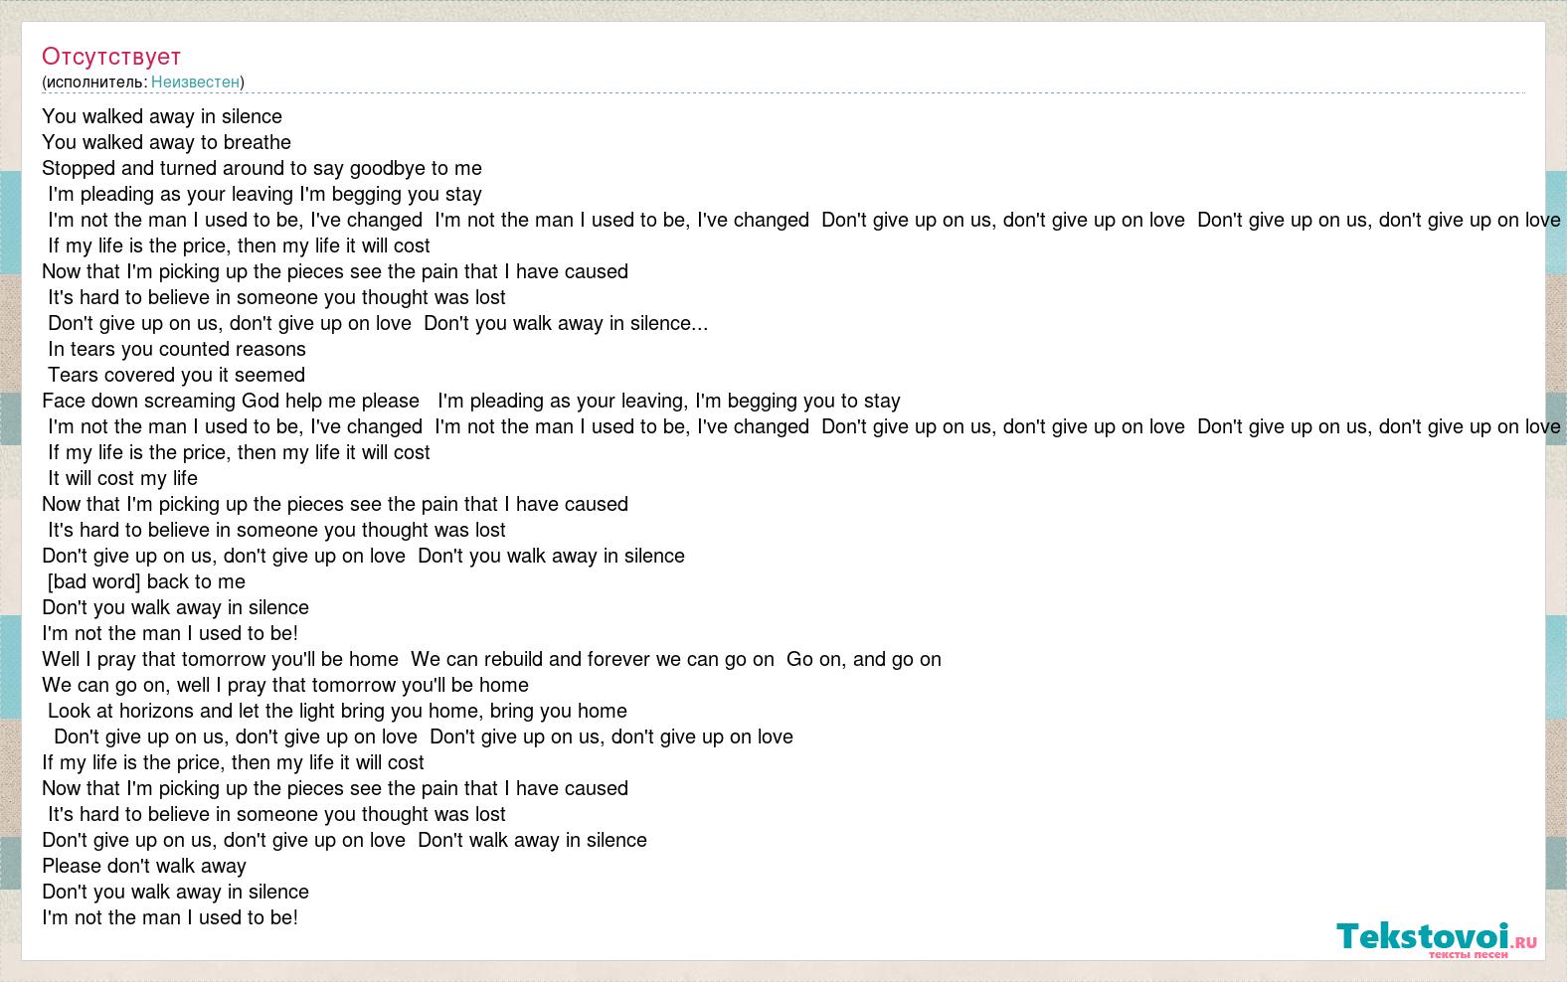Click the dotted separator below the title
The width and height of the screenshot is (1567, 982).
(x=783, y=93)
